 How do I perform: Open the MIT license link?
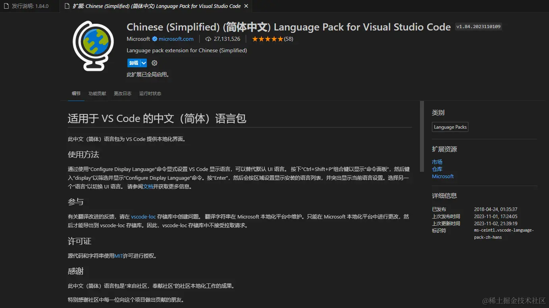[118, 255]
